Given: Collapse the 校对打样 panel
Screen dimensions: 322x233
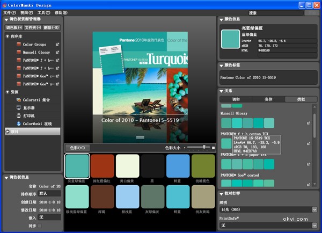Looking at the screenshot, I should tap(221, 194).
